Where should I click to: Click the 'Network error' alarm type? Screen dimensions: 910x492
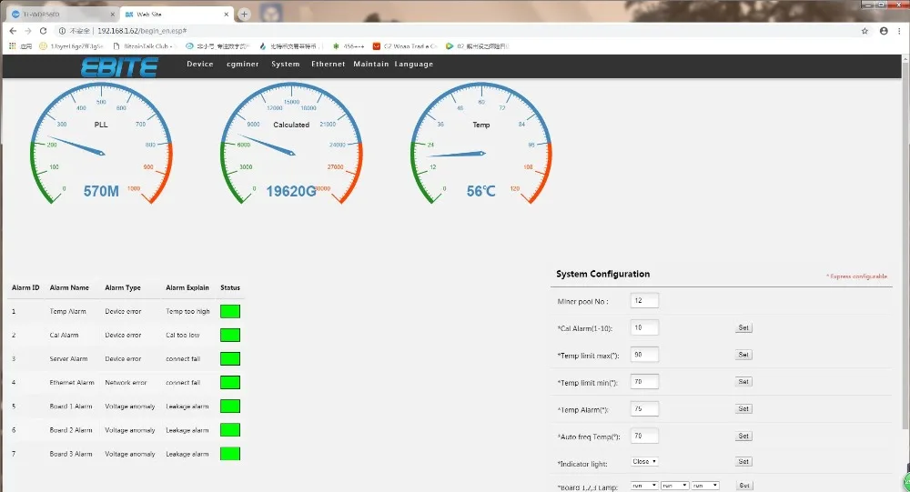[x=126, y=383]
